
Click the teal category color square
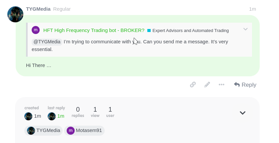[149, 31]
